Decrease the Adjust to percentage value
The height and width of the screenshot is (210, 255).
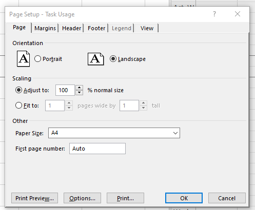[x=79, y=93]
